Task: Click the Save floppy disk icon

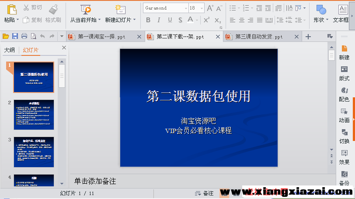Action: [x=15, y=36]
